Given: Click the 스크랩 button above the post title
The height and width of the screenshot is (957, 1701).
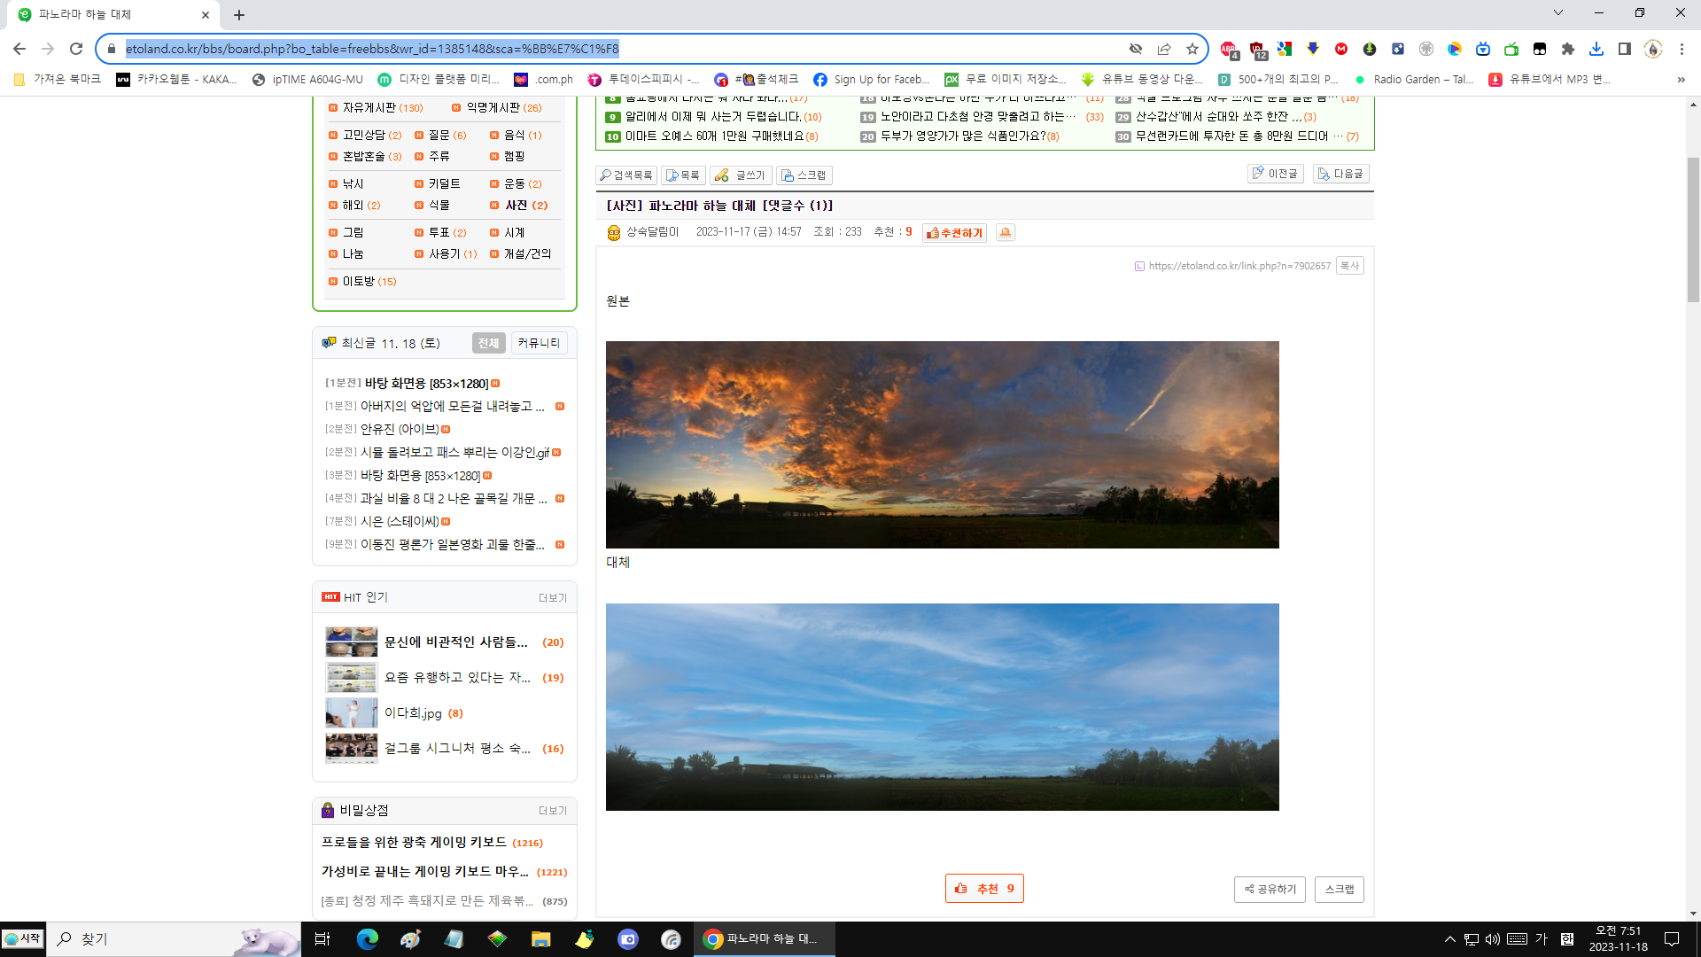Looking at the screenshot, I should point(804,175).
